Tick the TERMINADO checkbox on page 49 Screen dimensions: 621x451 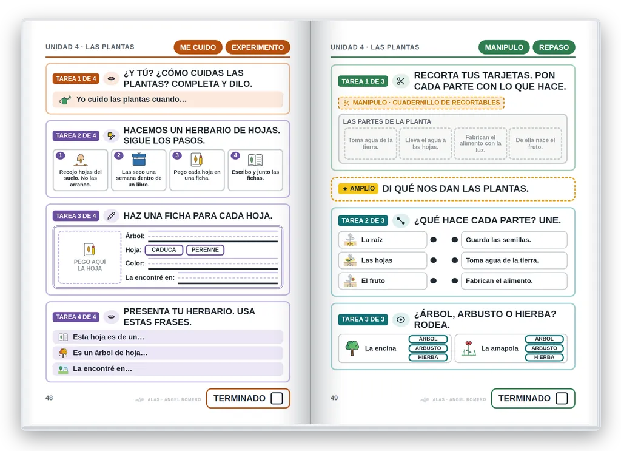(562, 398)
